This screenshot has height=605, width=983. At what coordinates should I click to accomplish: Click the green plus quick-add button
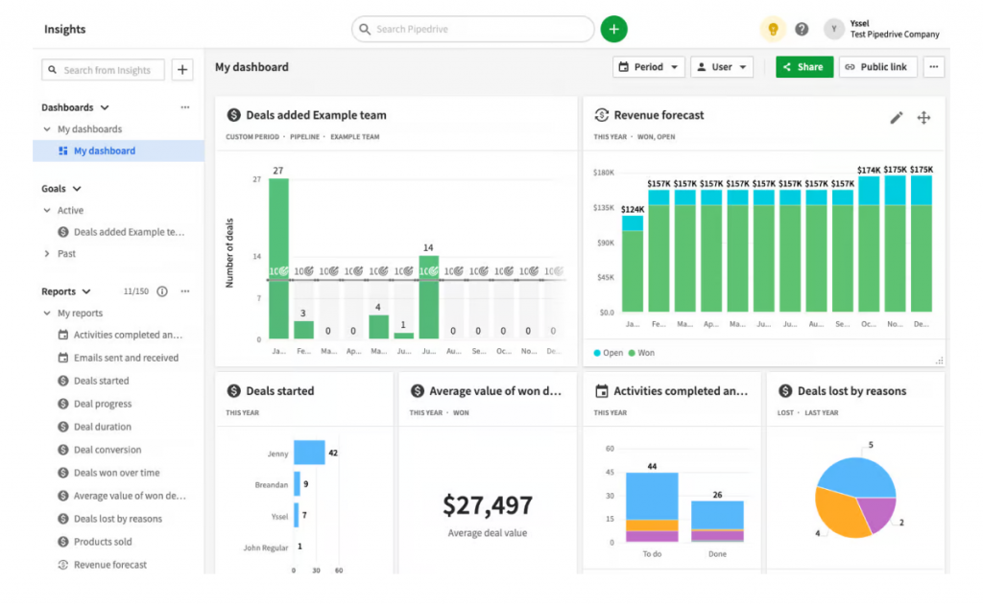[613, 30]
